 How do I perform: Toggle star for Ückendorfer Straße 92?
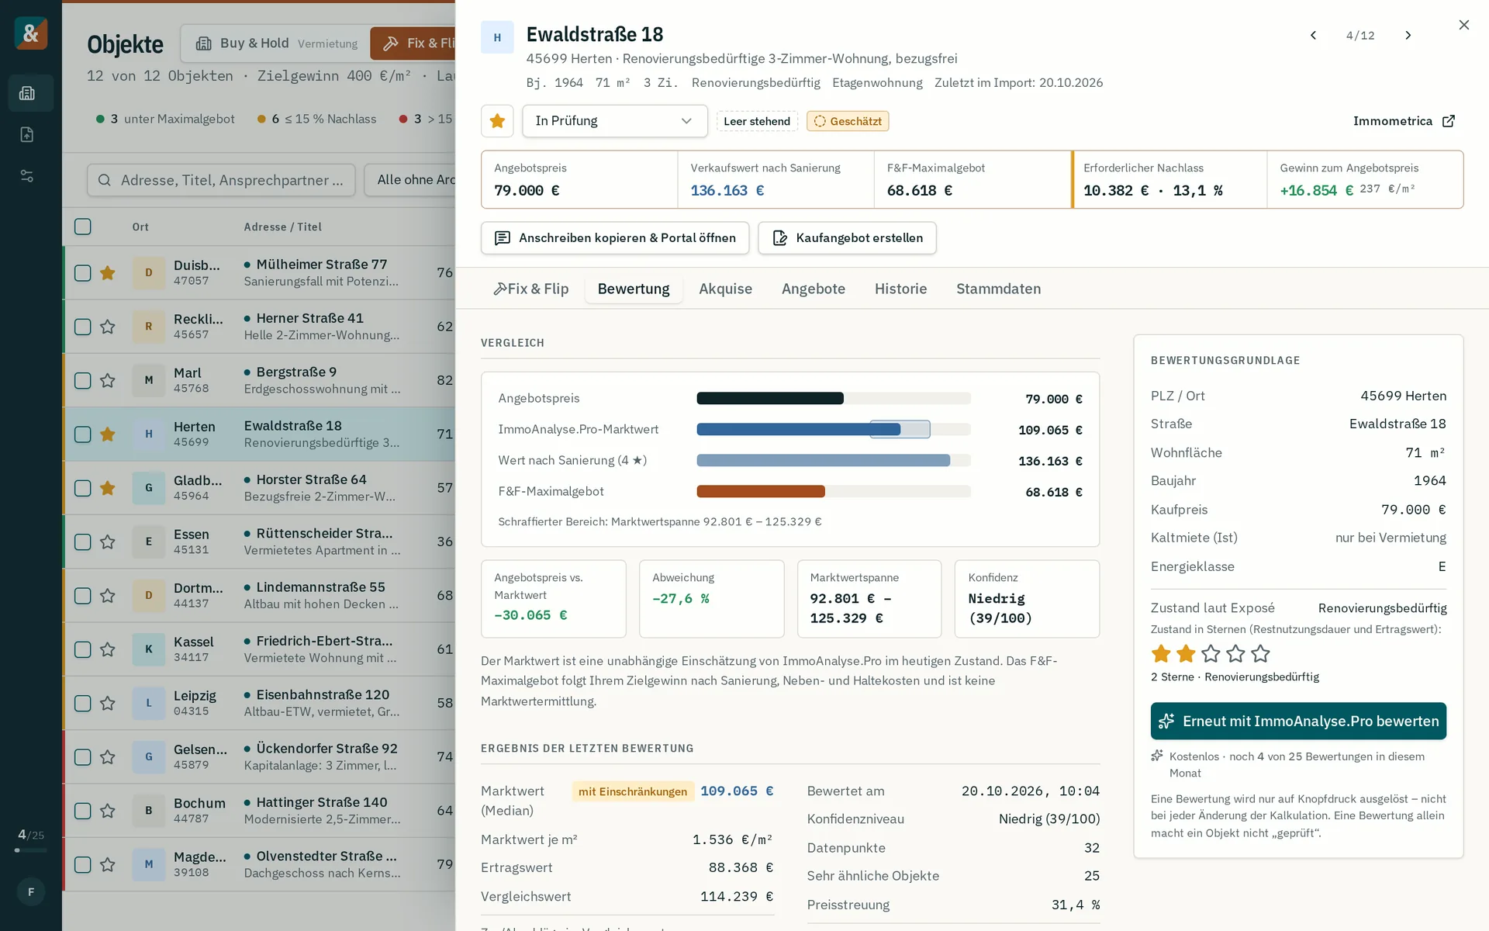108,757
